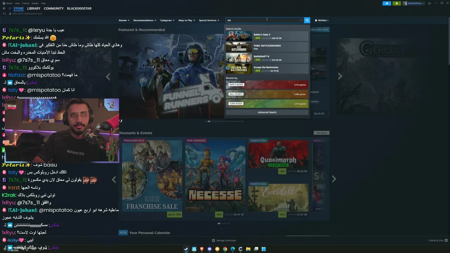The height and width of the screenshot is (253, 450).
Task: Click the blue search magnifier button
Action: 307,20
